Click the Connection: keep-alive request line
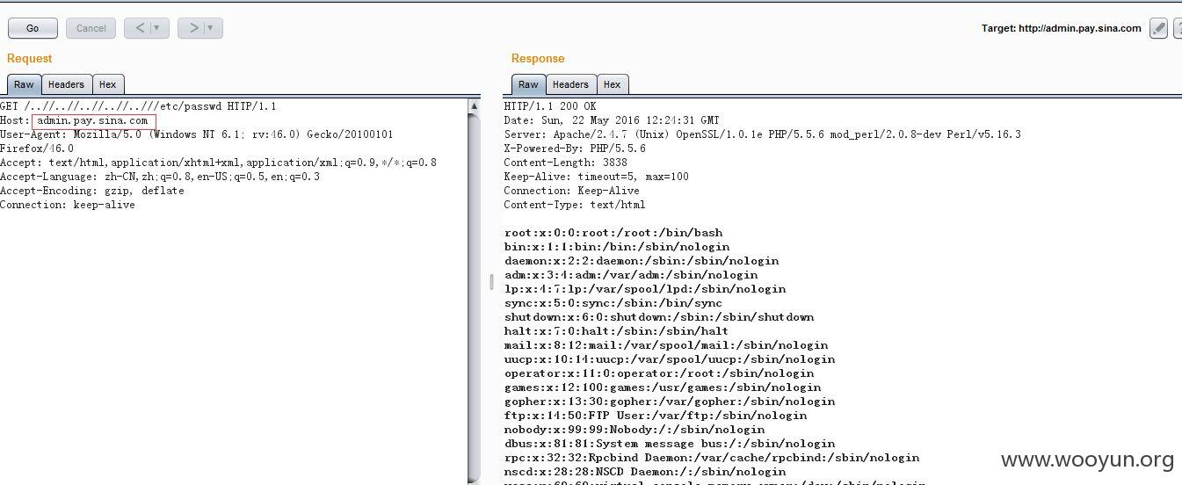This screenshot has height=485, width=1182. pos(68,205)
